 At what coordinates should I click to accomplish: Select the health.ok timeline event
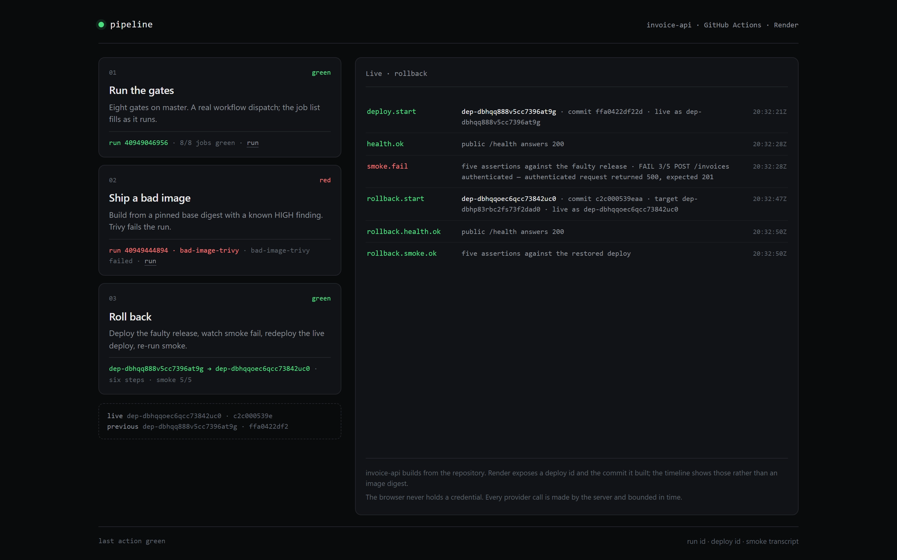(577, 144)
